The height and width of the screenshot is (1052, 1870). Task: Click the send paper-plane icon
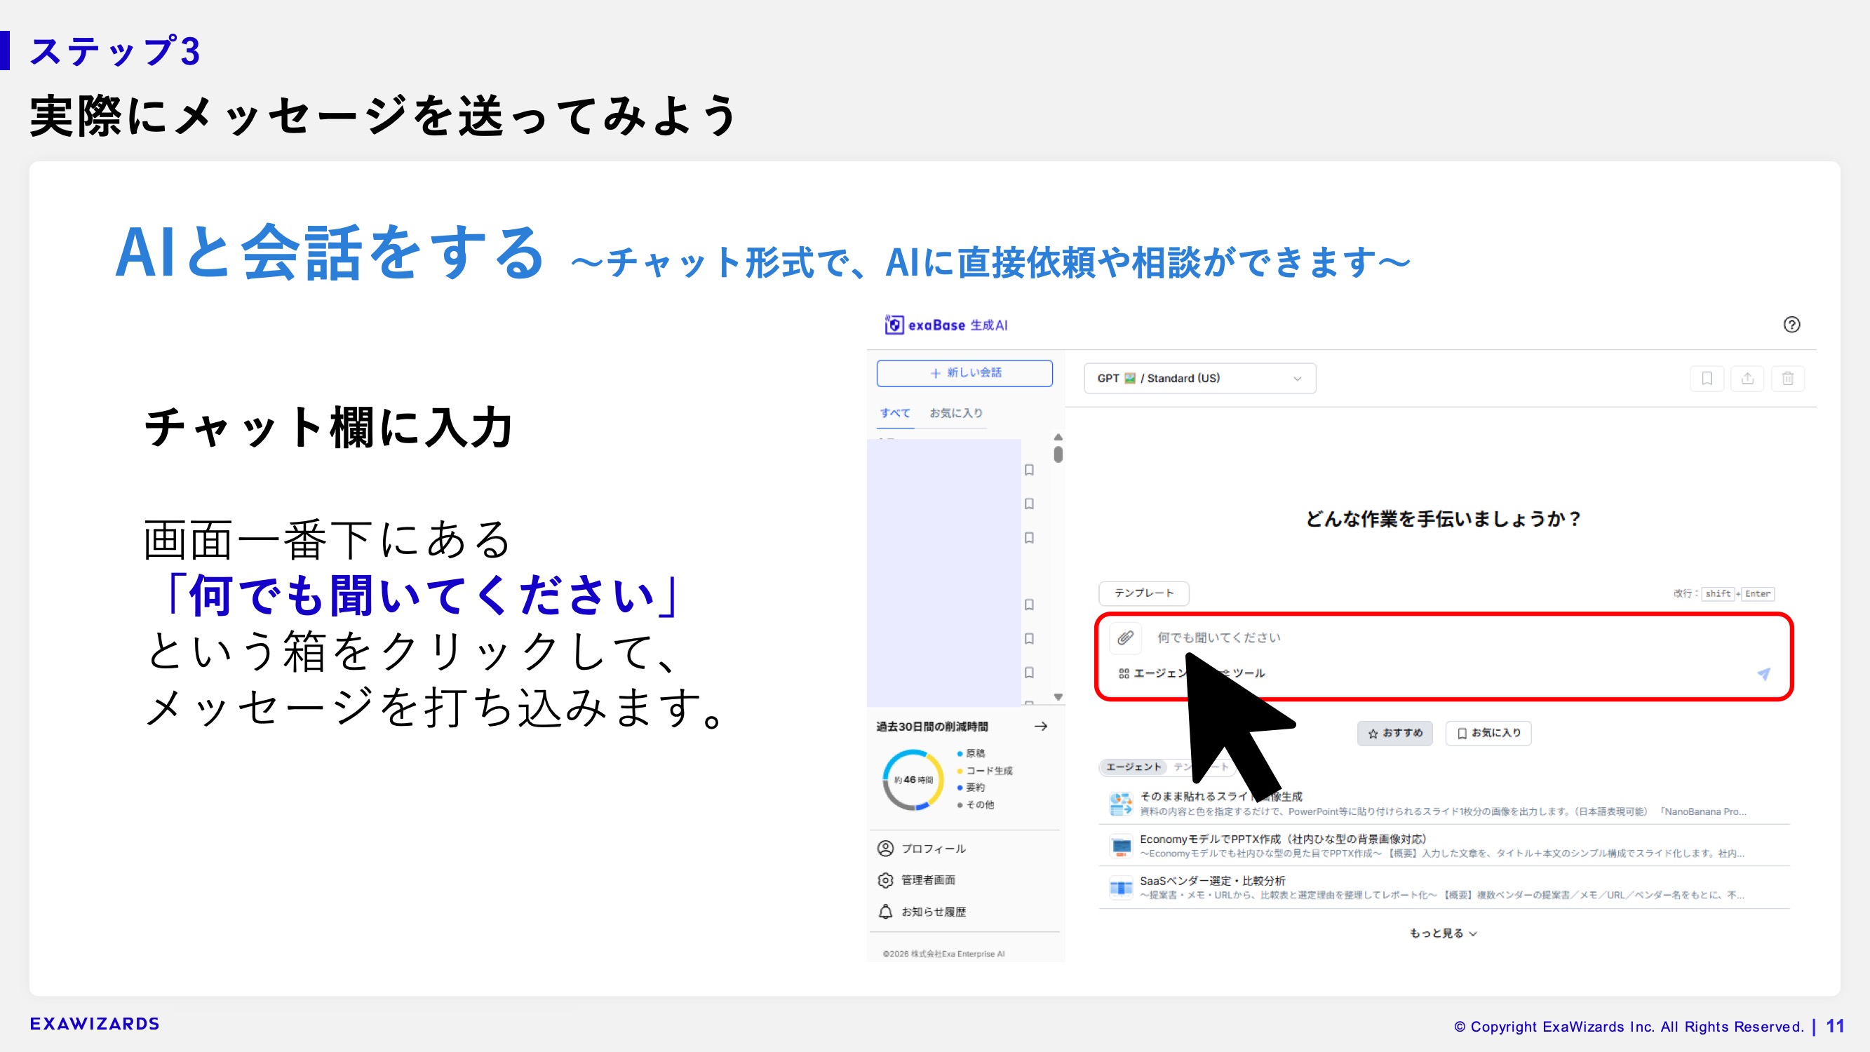pyautogui.click(x=1763, y=673)
